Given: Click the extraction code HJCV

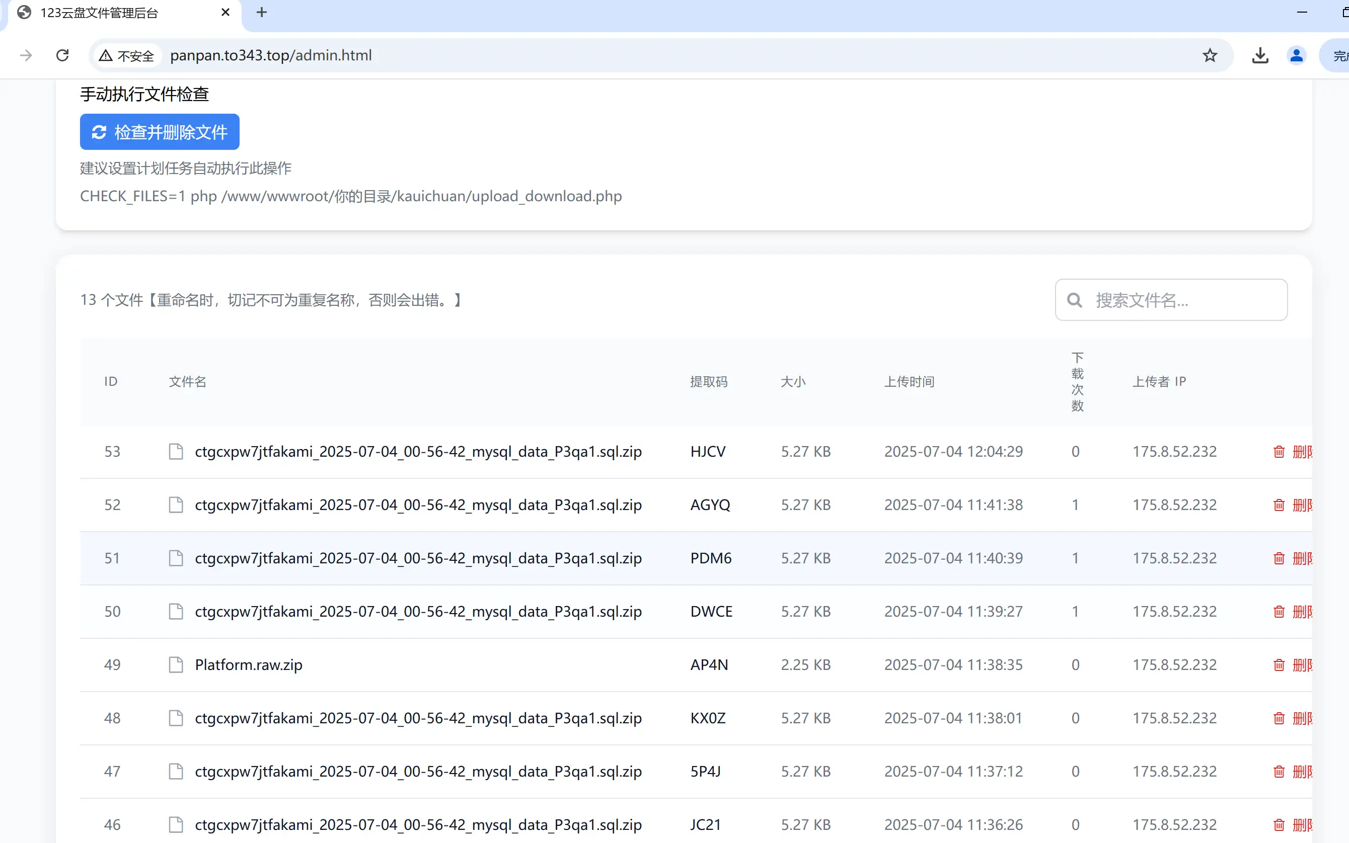Looking at the screenshot, I should 707,452.
